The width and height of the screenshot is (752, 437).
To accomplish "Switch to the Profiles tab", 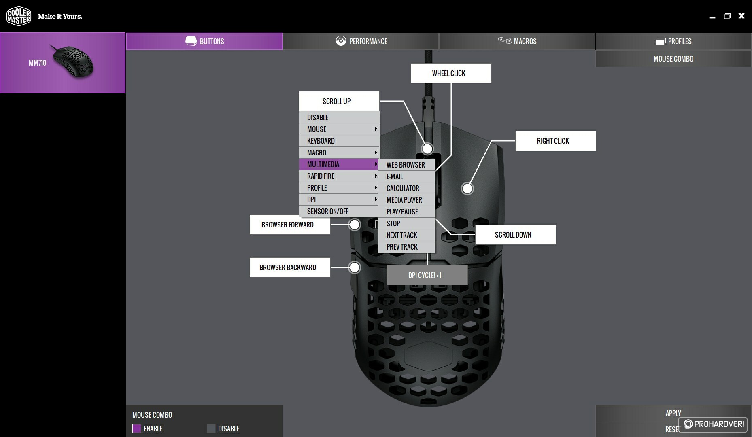I will pyautogui.click(x=673, y=41).
